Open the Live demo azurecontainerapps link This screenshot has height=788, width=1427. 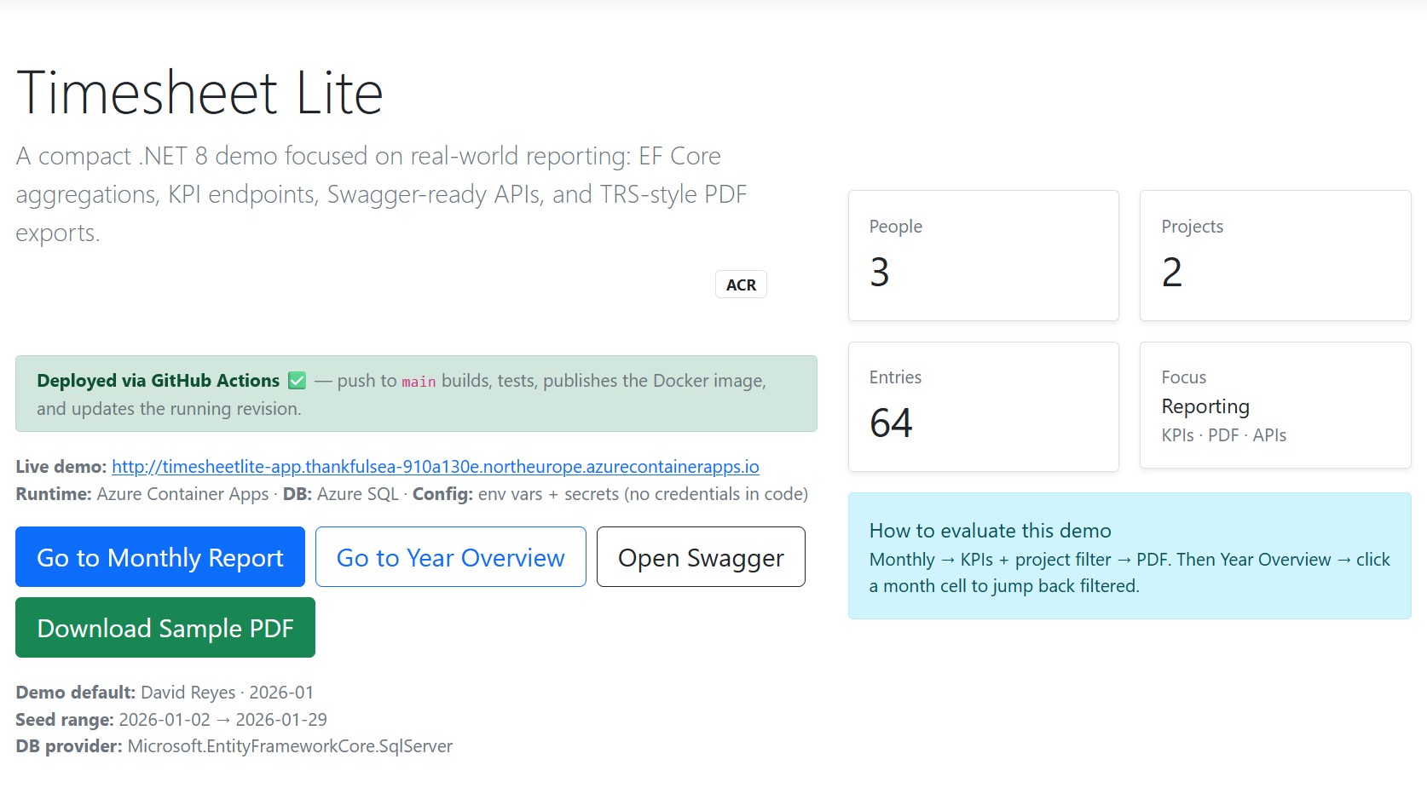pos(435,467)
